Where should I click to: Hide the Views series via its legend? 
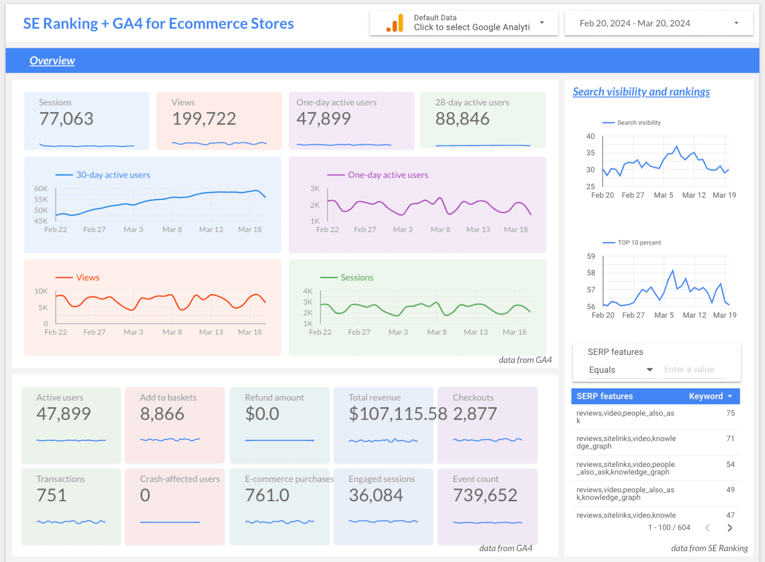77,277
